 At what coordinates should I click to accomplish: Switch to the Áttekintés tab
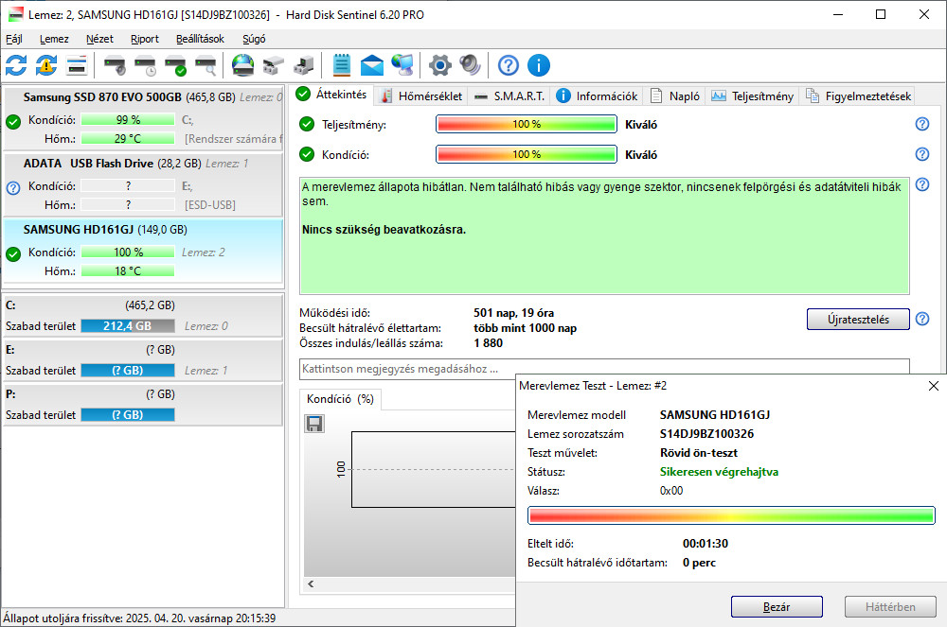332,95
